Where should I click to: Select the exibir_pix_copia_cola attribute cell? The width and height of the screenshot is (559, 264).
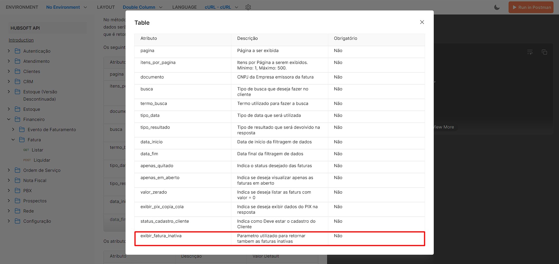click(x=183, y=209)
